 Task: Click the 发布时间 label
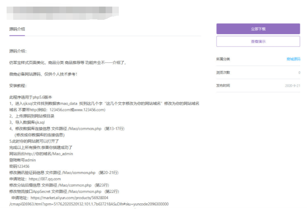pos(223,86)
